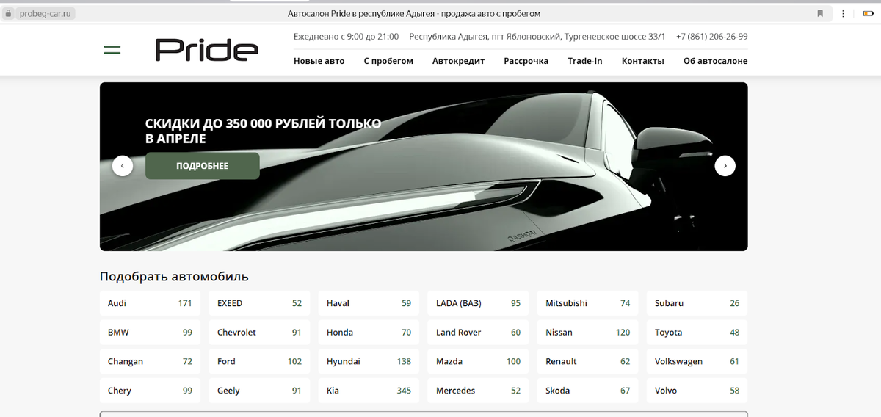Image resolution: width=881 pixels, height=417 pixels.
Task: Select the Ford brand tile
Action: pyautogui.click(x=258, y=361)
